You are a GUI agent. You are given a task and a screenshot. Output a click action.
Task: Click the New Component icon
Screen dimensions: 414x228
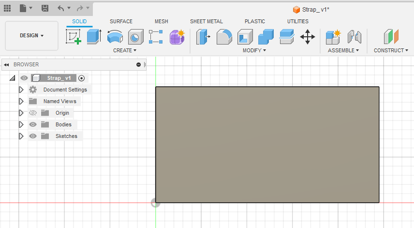point(333,37)
